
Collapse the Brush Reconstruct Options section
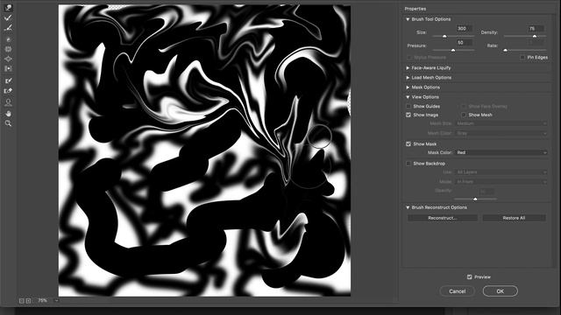click(x=408, y=207)
